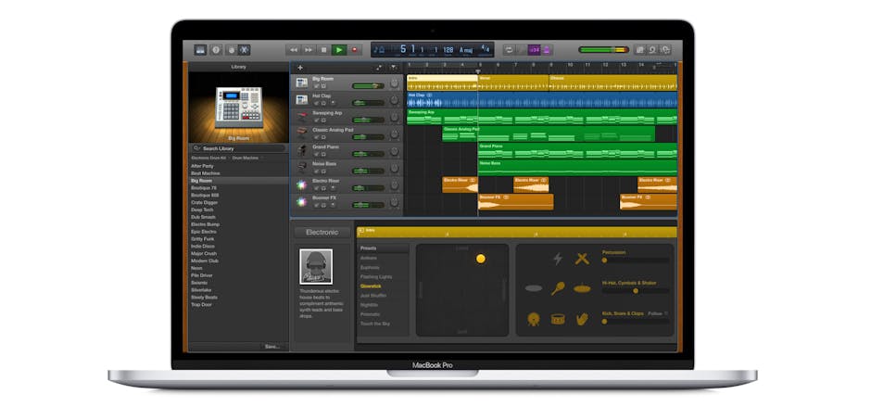Open the key signature A maj menu
The image size is (871, 407).
[x=465, y=49]
